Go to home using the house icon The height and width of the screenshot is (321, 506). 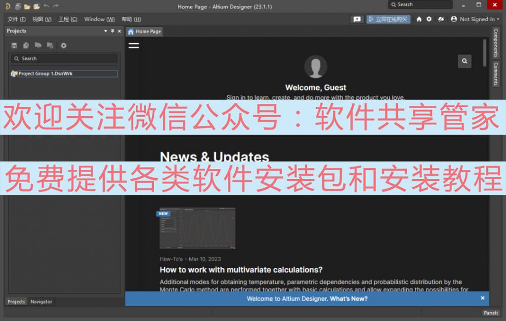click(419, 19)
